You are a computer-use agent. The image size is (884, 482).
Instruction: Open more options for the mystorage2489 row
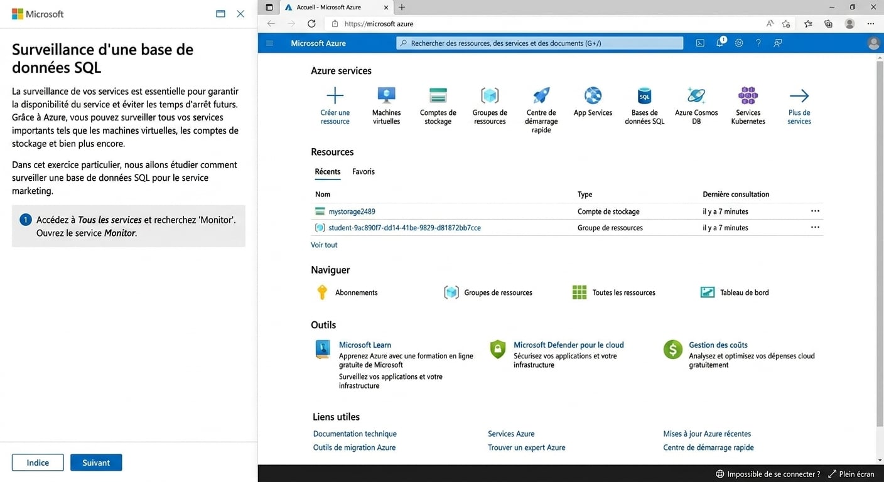815,212
